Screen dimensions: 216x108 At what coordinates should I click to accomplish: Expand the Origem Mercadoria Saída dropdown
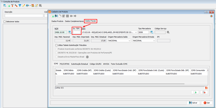129,41
